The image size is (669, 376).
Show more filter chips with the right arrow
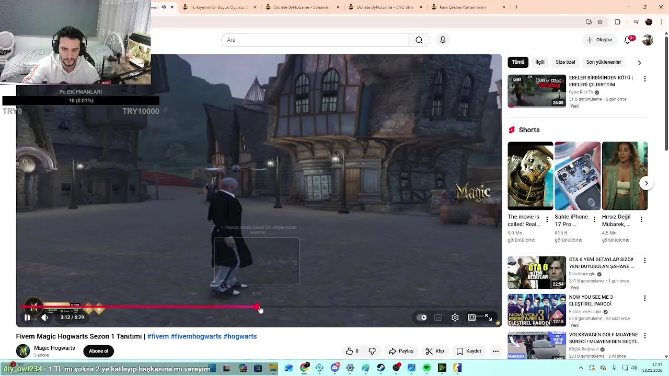(639, 63)
